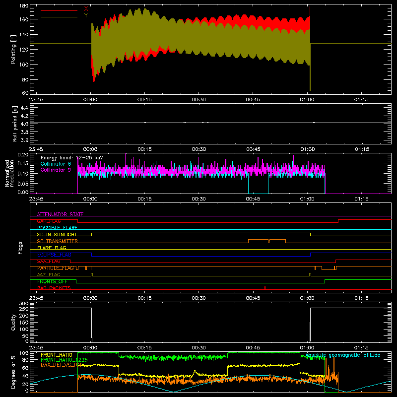Click the Collimator 9 legend entry
The height and width of the screenshot is (397, 397).
pos(56,170)
